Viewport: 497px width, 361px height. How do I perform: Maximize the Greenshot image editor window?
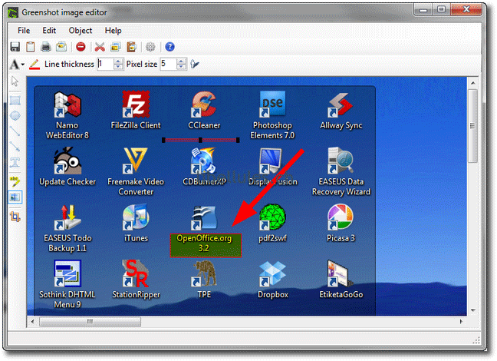point(441,9)
